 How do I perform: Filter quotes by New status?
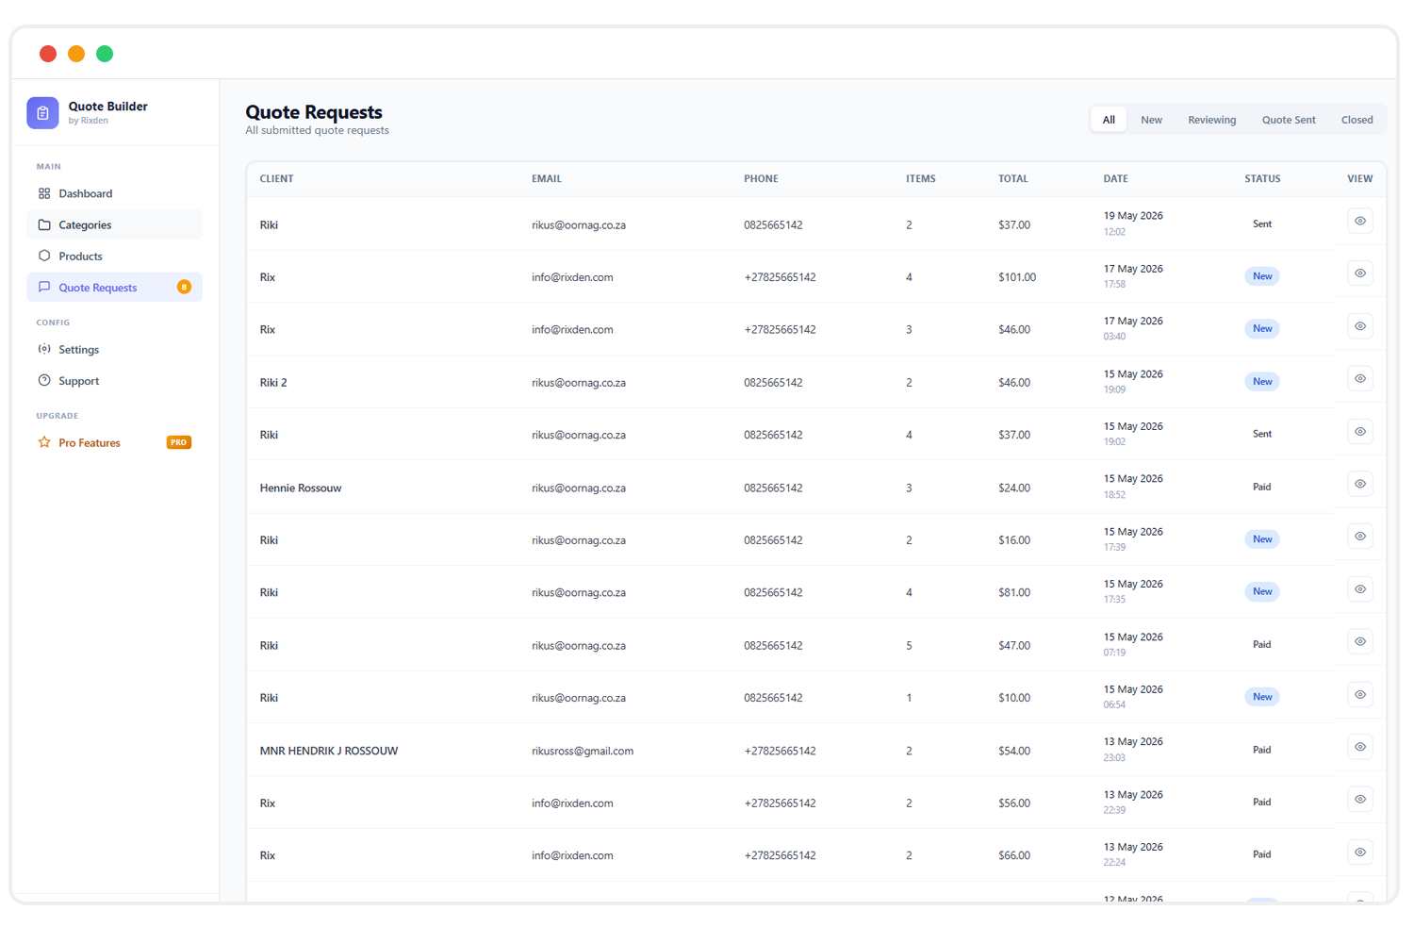1151,120
